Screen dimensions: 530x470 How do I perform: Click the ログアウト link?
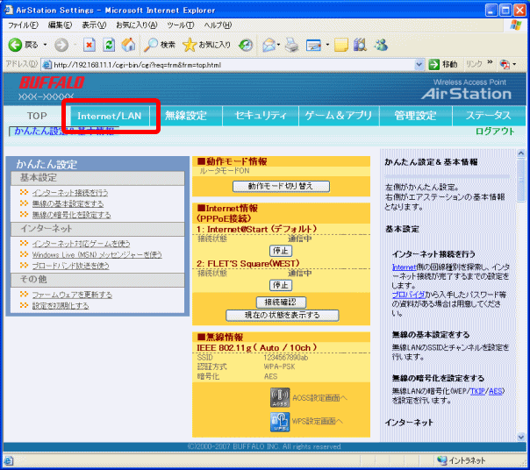click(x=495, y=132)
